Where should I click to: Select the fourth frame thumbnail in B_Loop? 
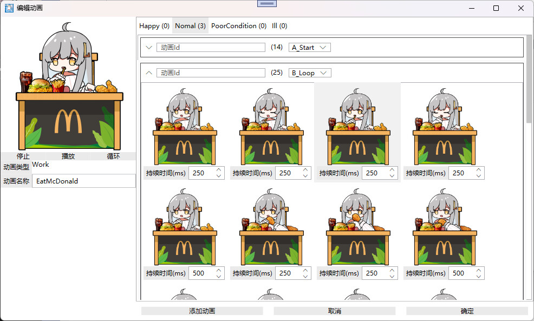point(445,126)
